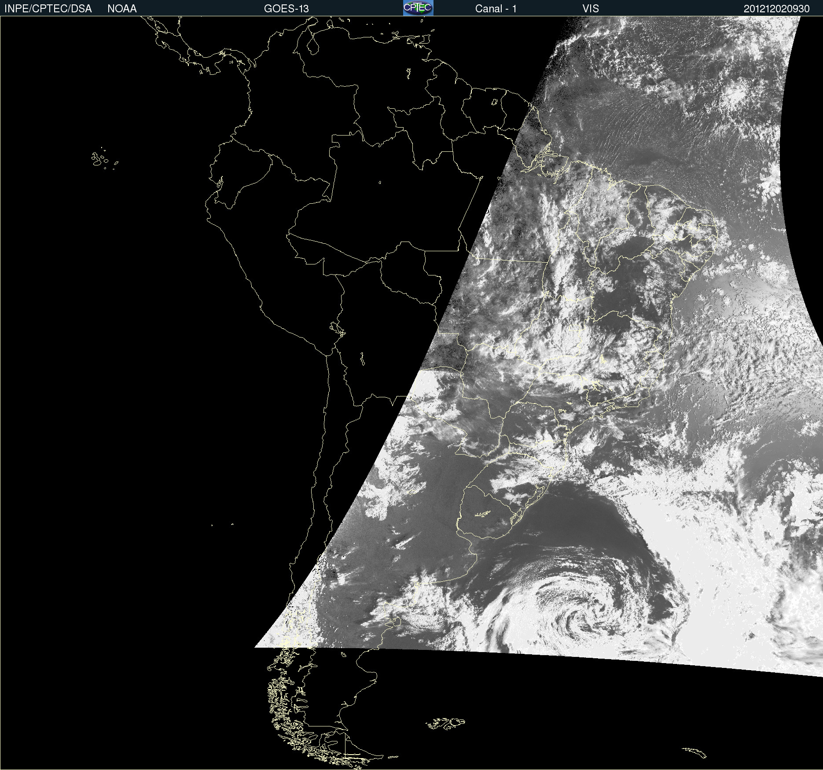Click the Canal - 1 label
This screenshot has height=770, width=823.
496,9
